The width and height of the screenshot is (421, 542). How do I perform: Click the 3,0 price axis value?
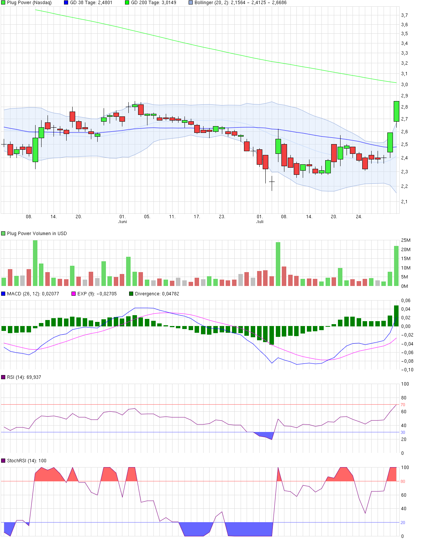point(405,85)
